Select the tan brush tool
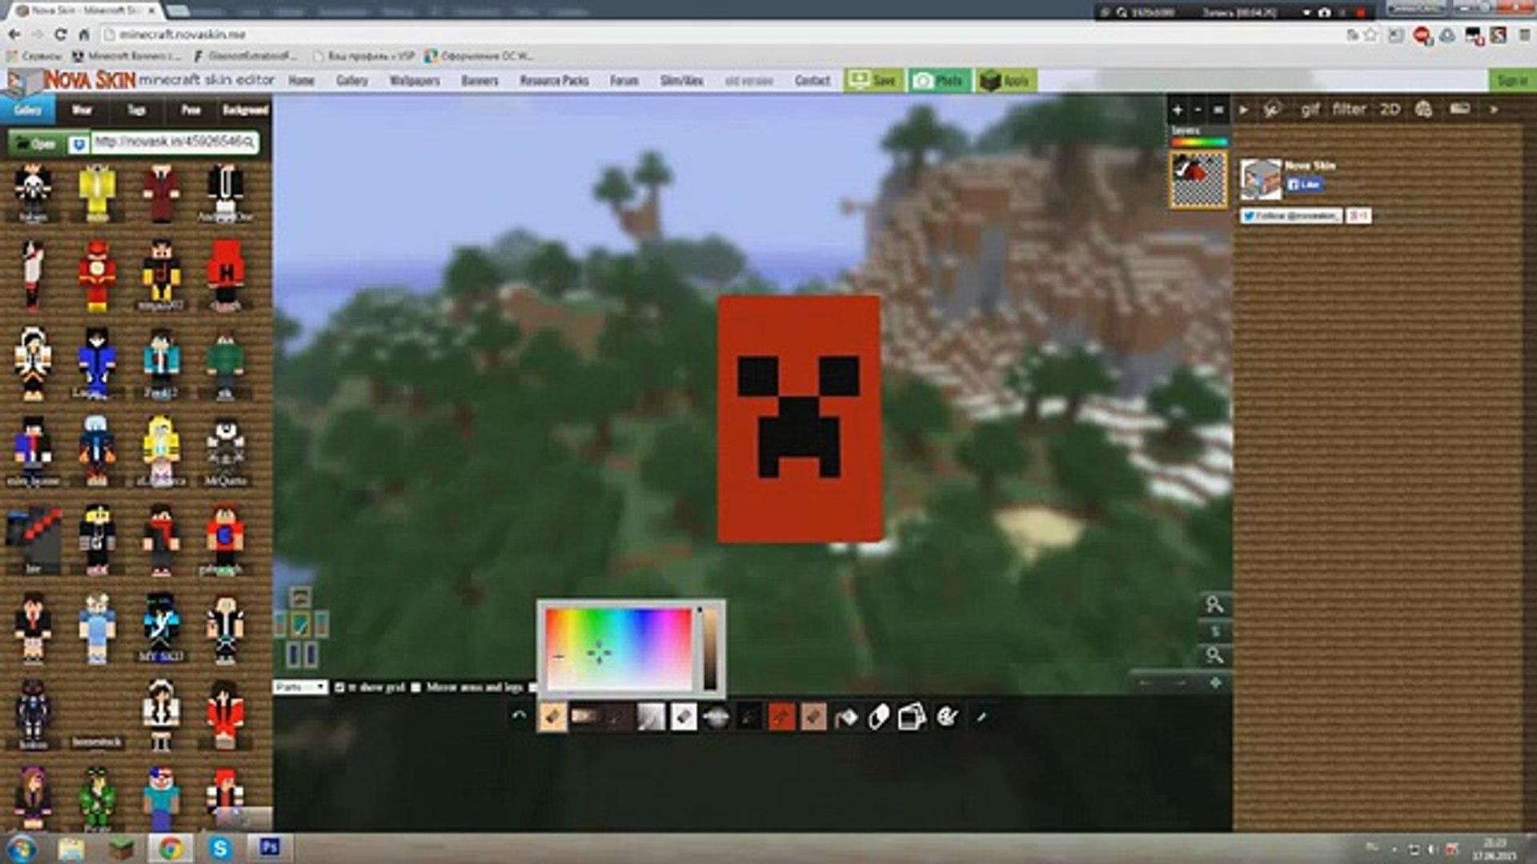Screen dimensions: 1537x864 coord(813,717)
